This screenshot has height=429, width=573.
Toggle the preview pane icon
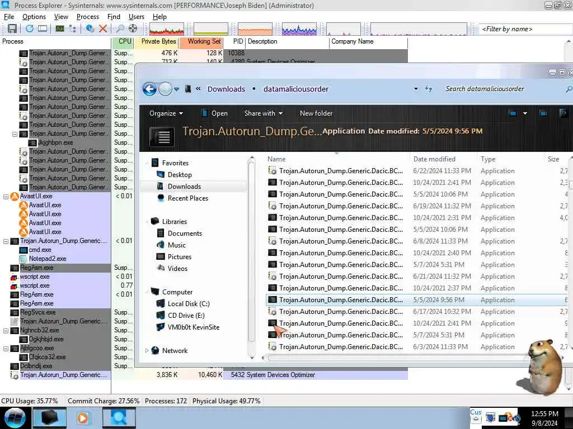[543, 113]
